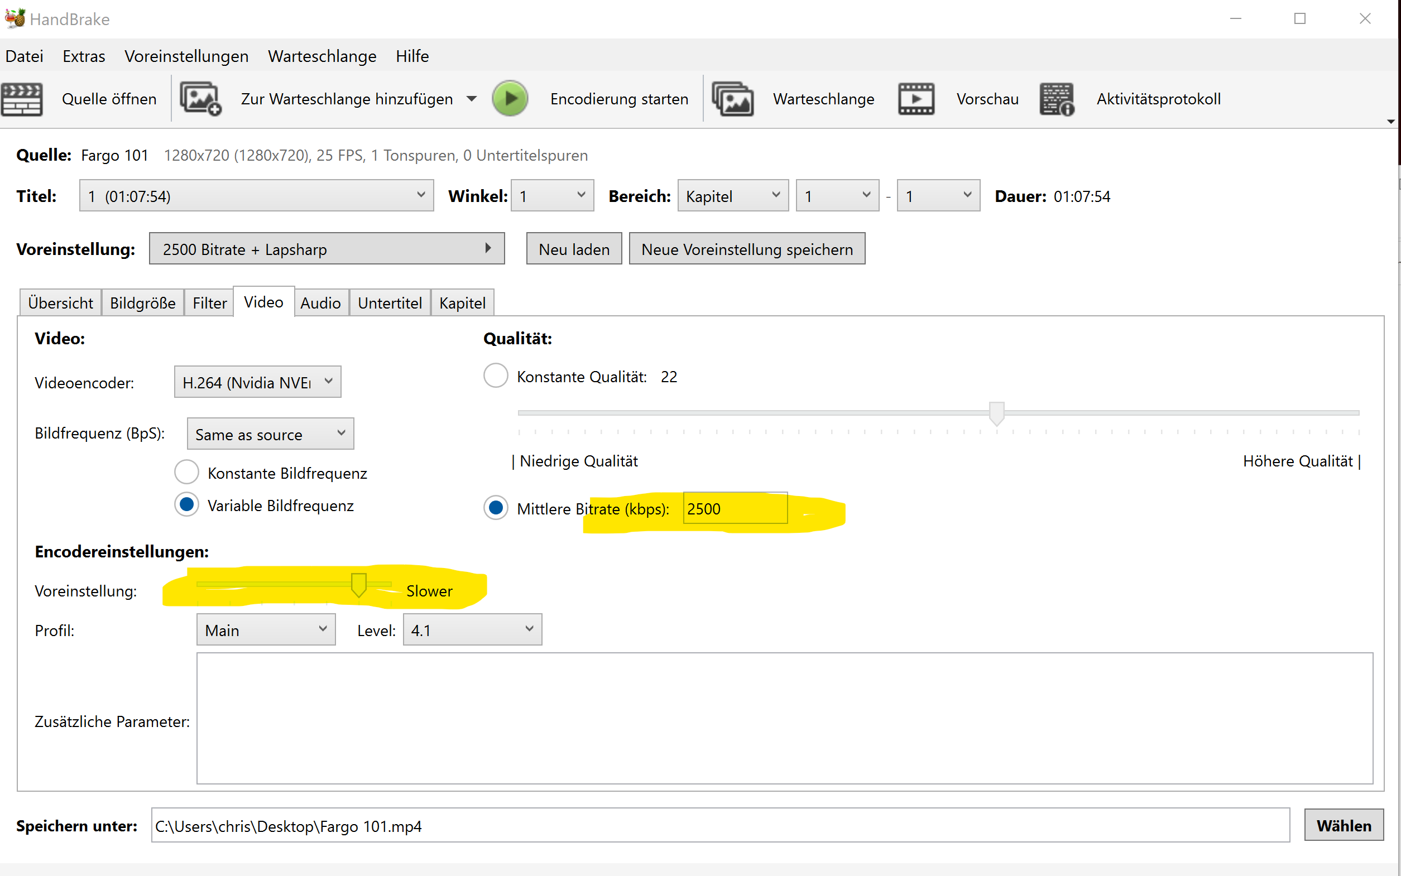
Task: Click the encoder preset Slower slider handle
Action: 359,585
